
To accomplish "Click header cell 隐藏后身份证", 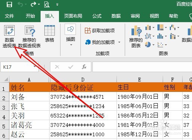I will coord(83,87).
